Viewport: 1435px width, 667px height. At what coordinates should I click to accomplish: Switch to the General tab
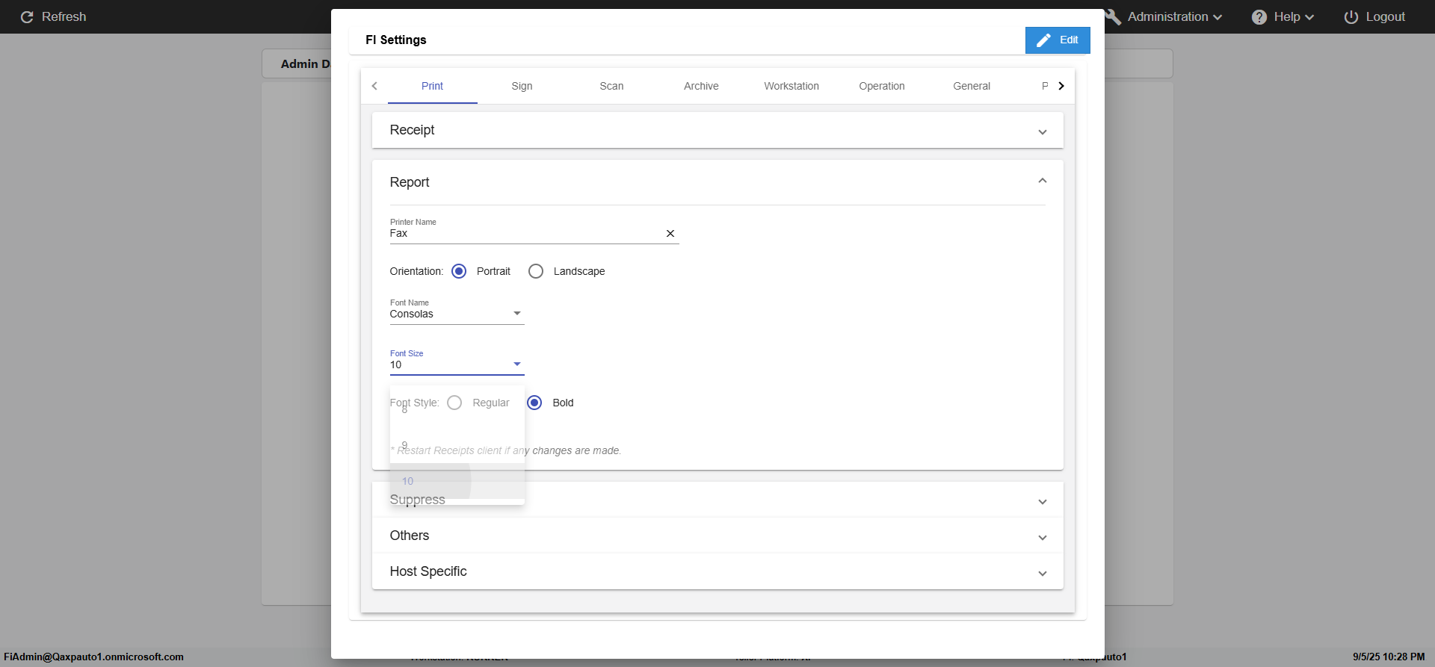[x=972, y=86]
